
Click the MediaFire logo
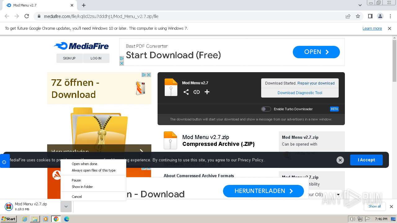click(81, 46)
